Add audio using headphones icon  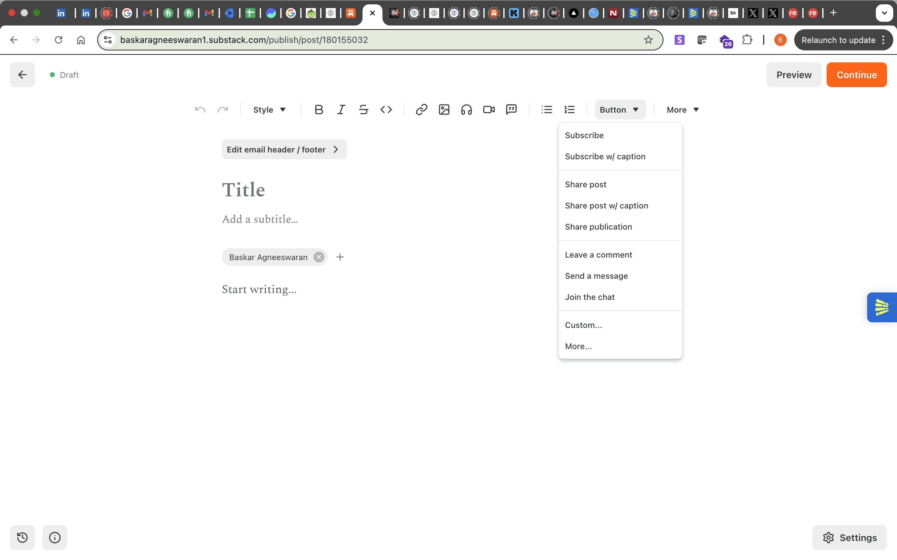466,110
